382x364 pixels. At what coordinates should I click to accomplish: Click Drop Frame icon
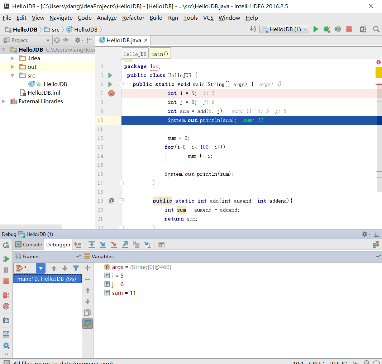(136, 245)
